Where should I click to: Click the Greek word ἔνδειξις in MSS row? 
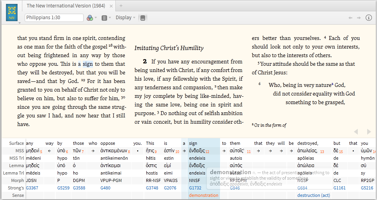click(x=197, y=151)
